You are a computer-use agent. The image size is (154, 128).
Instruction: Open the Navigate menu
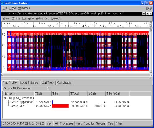(28, 18)
